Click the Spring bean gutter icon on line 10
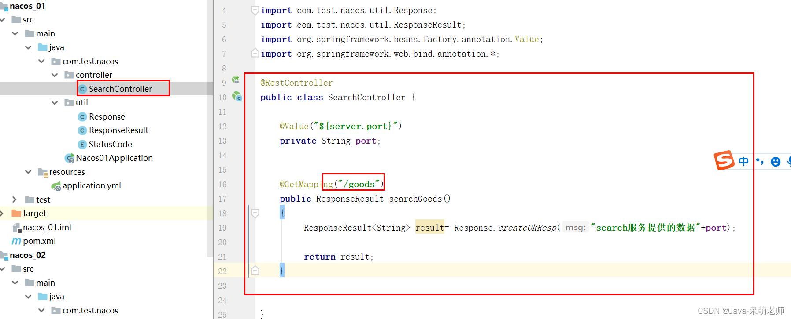The height and width of the screenshot is (319, 791). pyautogui.click(x=237, y=96)
